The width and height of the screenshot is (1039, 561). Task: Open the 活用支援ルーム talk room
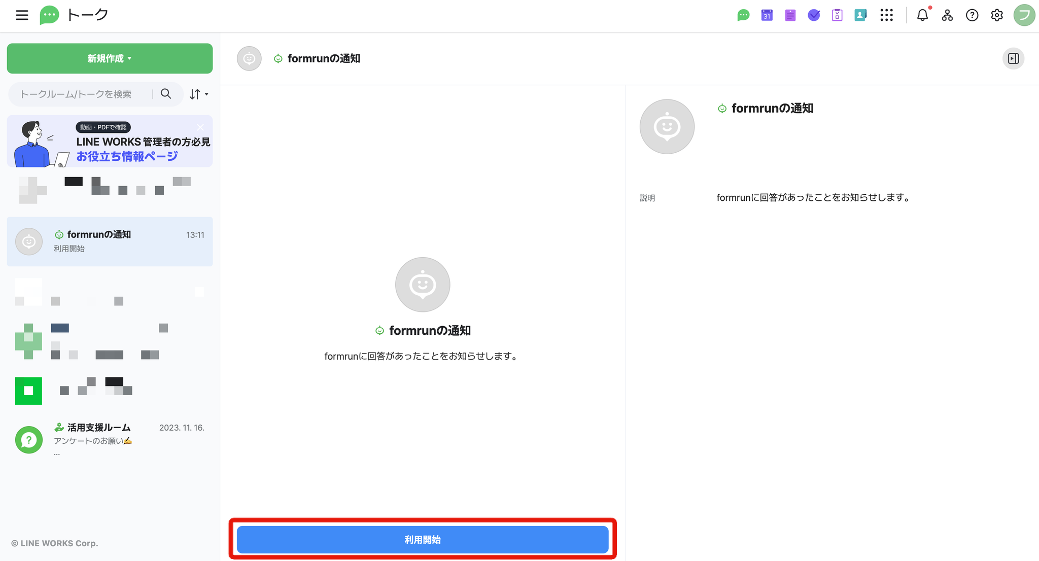tap(110, 439)
